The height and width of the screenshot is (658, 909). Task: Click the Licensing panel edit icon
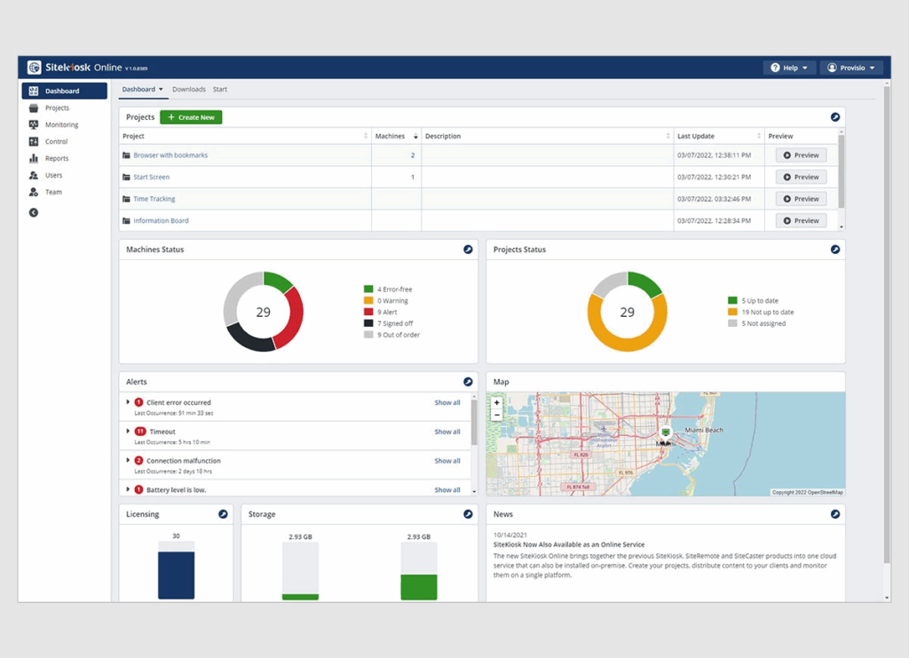pos(223,514)
